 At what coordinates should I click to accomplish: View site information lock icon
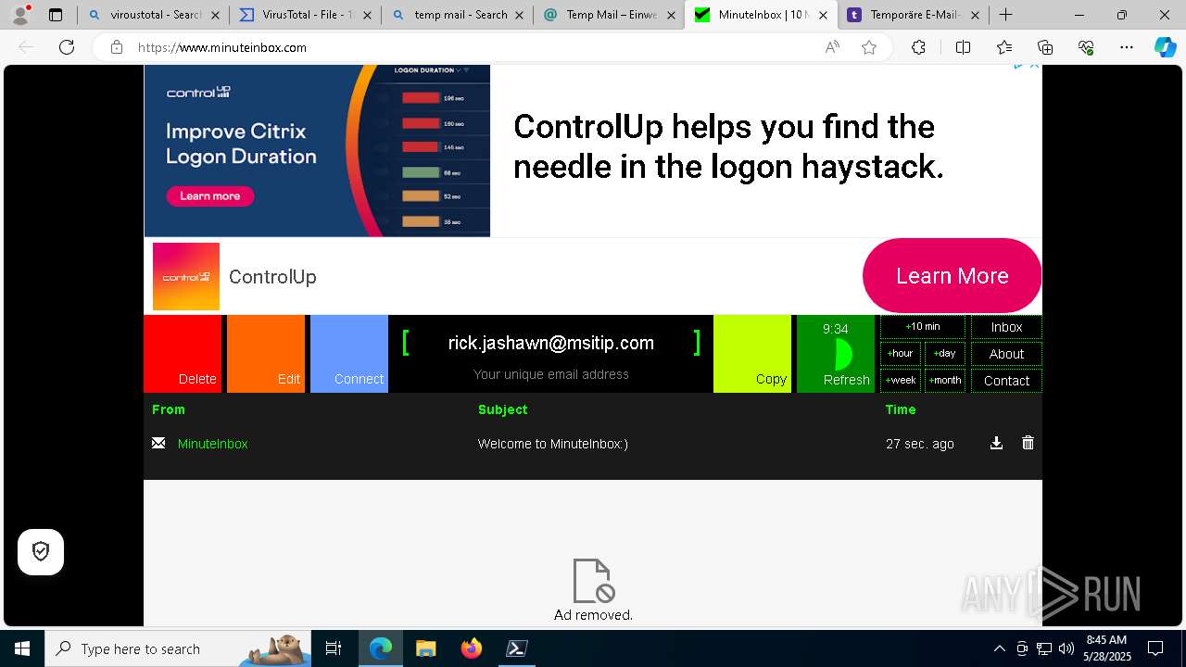117,47
